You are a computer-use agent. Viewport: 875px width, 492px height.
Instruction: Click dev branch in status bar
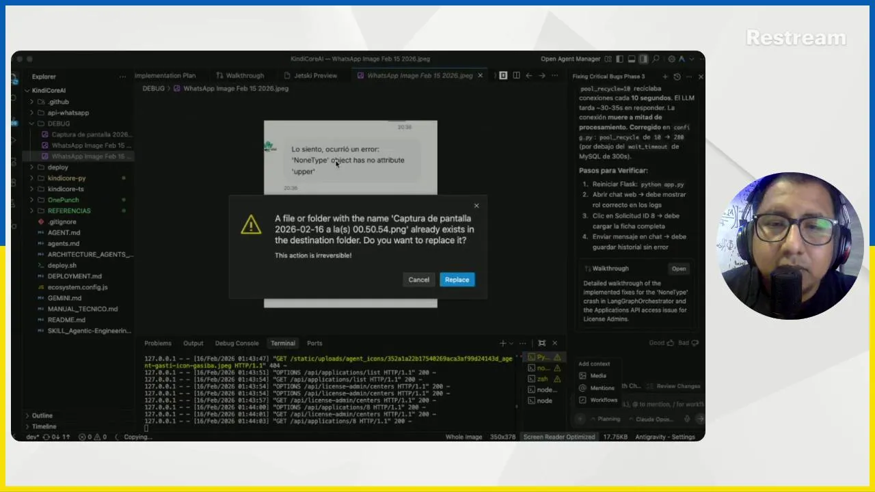pyautogui.click(x=32, y=437)
